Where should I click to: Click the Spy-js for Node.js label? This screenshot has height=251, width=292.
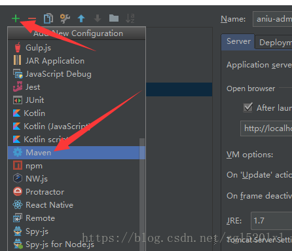(x=60, y=244)
